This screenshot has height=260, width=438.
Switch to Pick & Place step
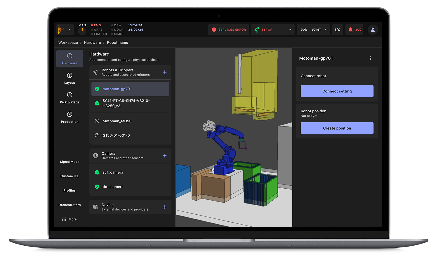(x=69, y=98)
